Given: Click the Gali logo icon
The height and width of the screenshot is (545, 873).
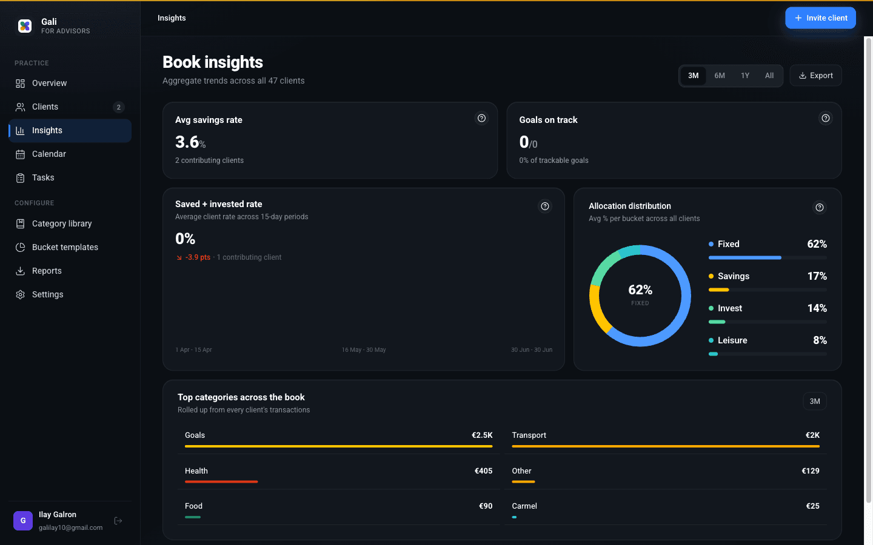Looking at the screenshot, I should coord(25,25).
